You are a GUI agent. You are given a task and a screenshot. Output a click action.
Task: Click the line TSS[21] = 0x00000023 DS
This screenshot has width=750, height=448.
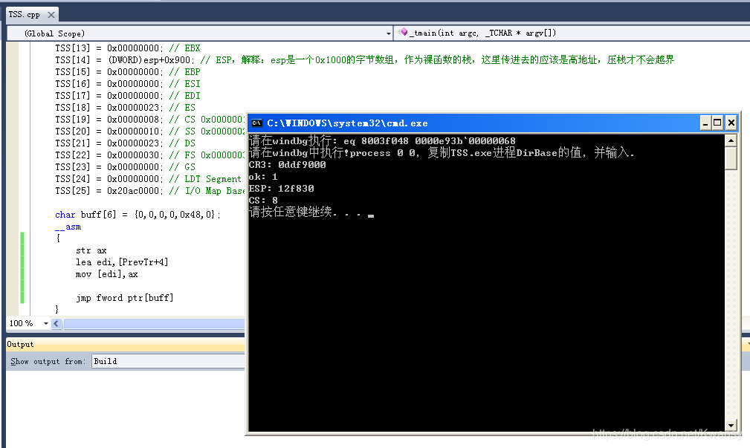point(126,143)
